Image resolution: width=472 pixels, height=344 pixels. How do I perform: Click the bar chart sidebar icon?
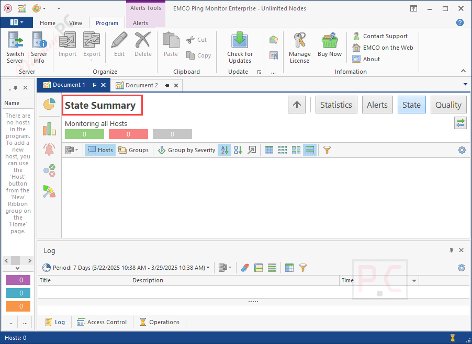[x=49, y=129]
